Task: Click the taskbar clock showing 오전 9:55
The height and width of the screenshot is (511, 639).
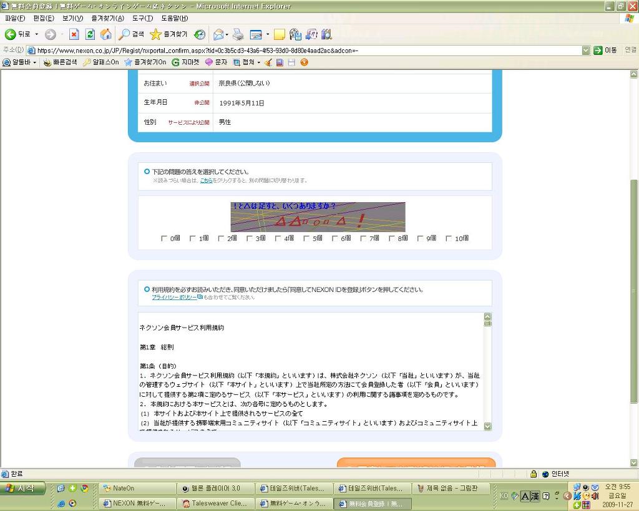Action: pos(617,487)
